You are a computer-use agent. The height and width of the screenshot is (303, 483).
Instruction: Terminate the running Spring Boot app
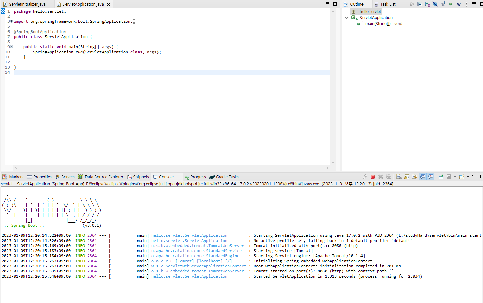(373, 177)
